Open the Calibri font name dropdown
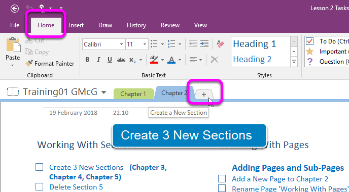Viewport: 349px width, 192px height. (121, 44)
